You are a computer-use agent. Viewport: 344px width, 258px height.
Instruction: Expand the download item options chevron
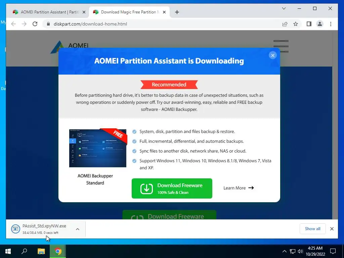(x=78, y=229)
